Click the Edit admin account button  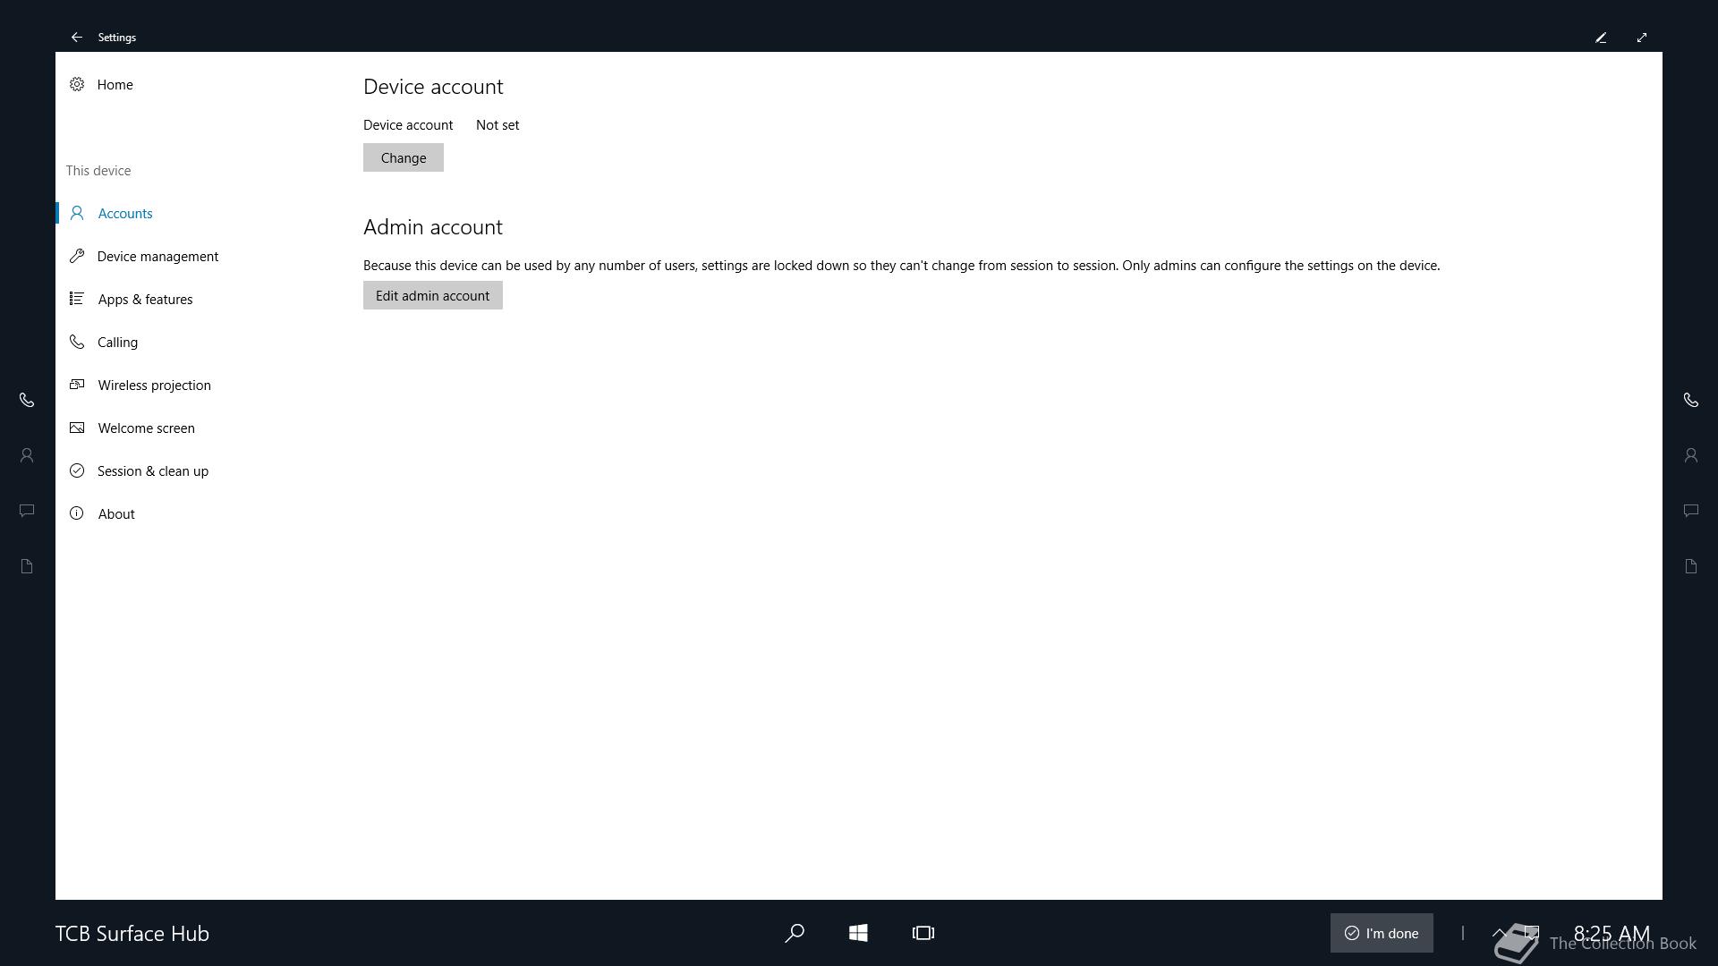tap(433, 295)
